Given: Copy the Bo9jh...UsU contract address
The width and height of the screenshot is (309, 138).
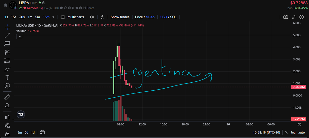Looking at the screenshot, I should (61, 8).
